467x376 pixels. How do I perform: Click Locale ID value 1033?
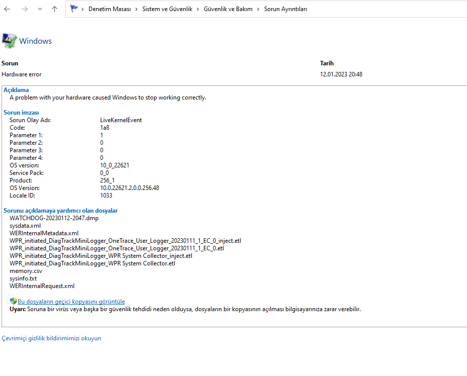106,196
